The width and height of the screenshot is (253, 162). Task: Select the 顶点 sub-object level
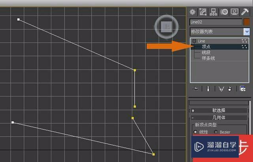(220, 47)
